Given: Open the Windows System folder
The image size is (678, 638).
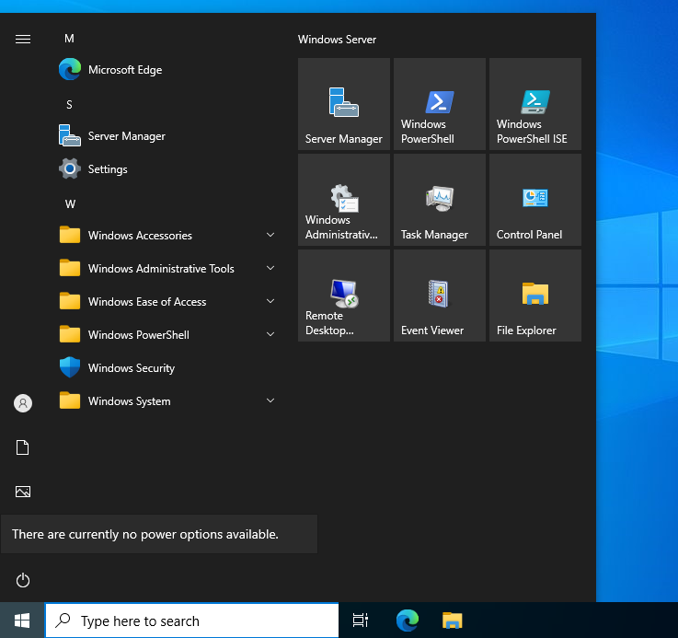Looking at the screenshot, I should click(x=167, y=401).
